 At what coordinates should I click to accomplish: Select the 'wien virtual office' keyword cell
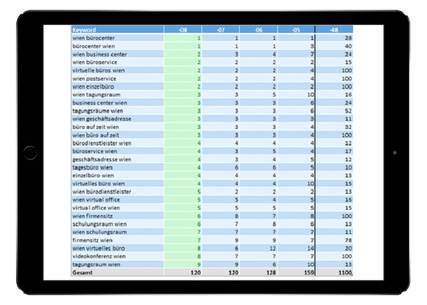[x=117, y=200]
